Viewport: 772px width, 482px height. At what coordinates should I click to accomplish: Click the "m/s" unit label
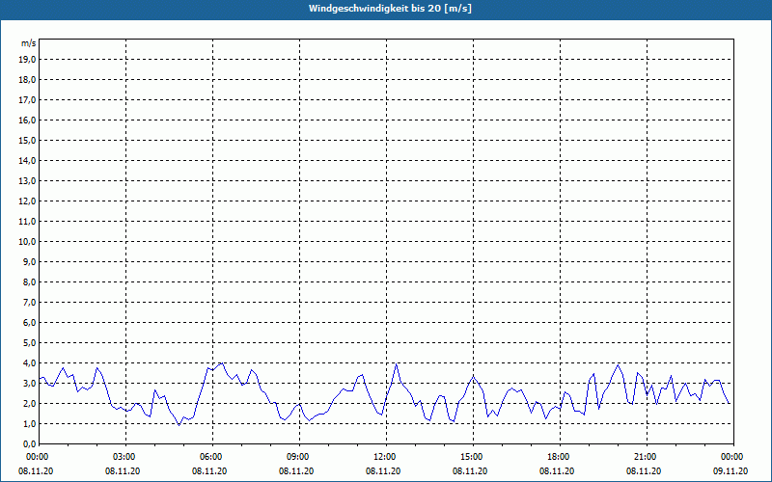tap(29, 43)
